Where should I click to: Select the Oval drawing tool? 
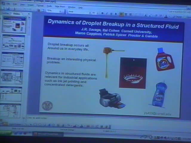[40, 125]
